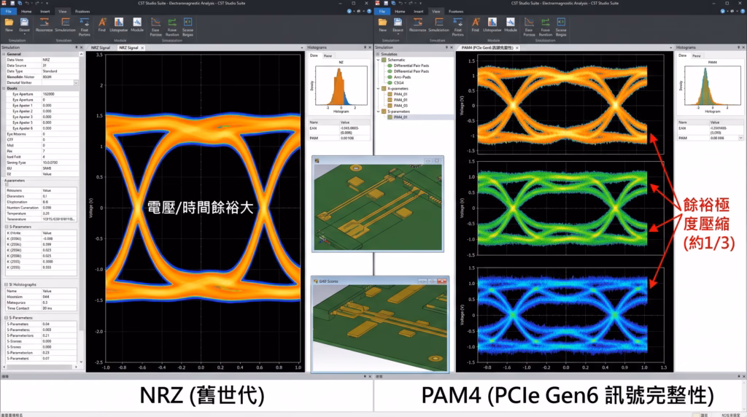Click the Rosorreze icon in PAM4 window ribbon
The width and height of the screenshot is (747, 417).
pyautogui.click(x=418, y=23)
